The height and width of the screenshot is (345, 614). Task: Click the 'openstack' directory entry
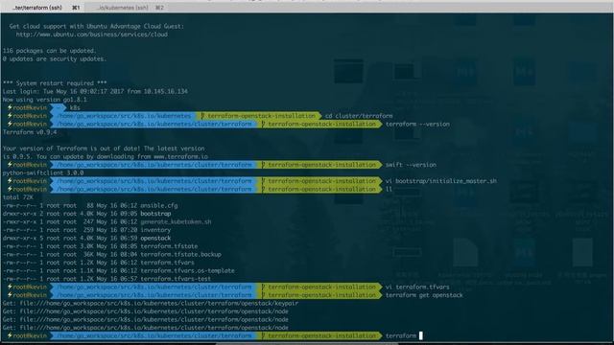tap(155, 239)
